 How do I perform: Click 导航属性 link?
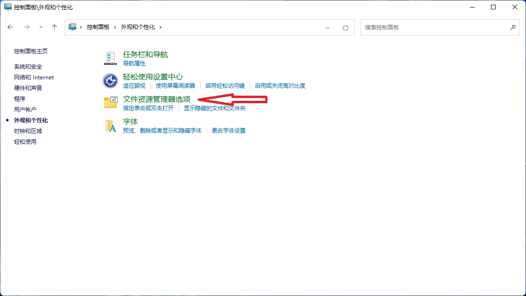tap(134, 63)
